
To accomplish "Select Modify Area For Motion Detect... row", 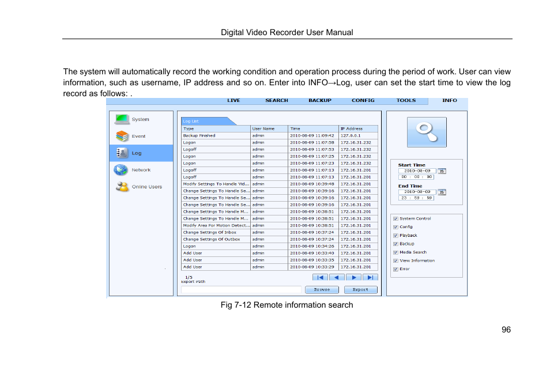I will (x=280, y=226).
